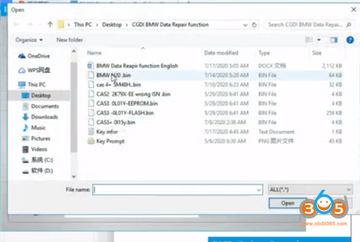
Task: Click the Key Prompt image file icon
Action: pyautogui.click(x=91, y=141)
